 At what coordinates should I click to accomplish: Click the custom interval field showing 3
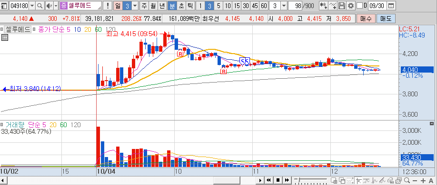(275, 5)
